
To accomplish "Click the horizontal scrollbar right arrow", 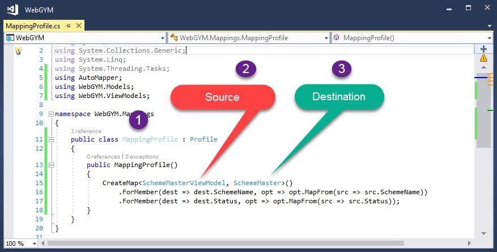I will click(469, 243).
